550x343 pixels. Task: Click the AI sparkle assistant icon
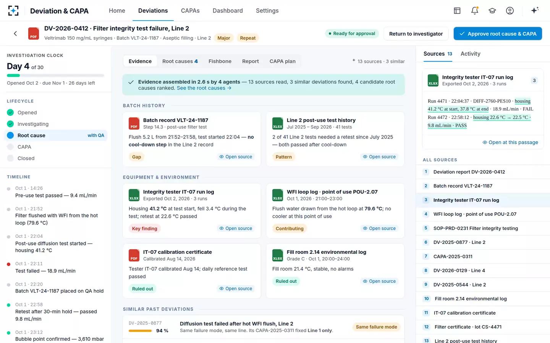[535, 10]
